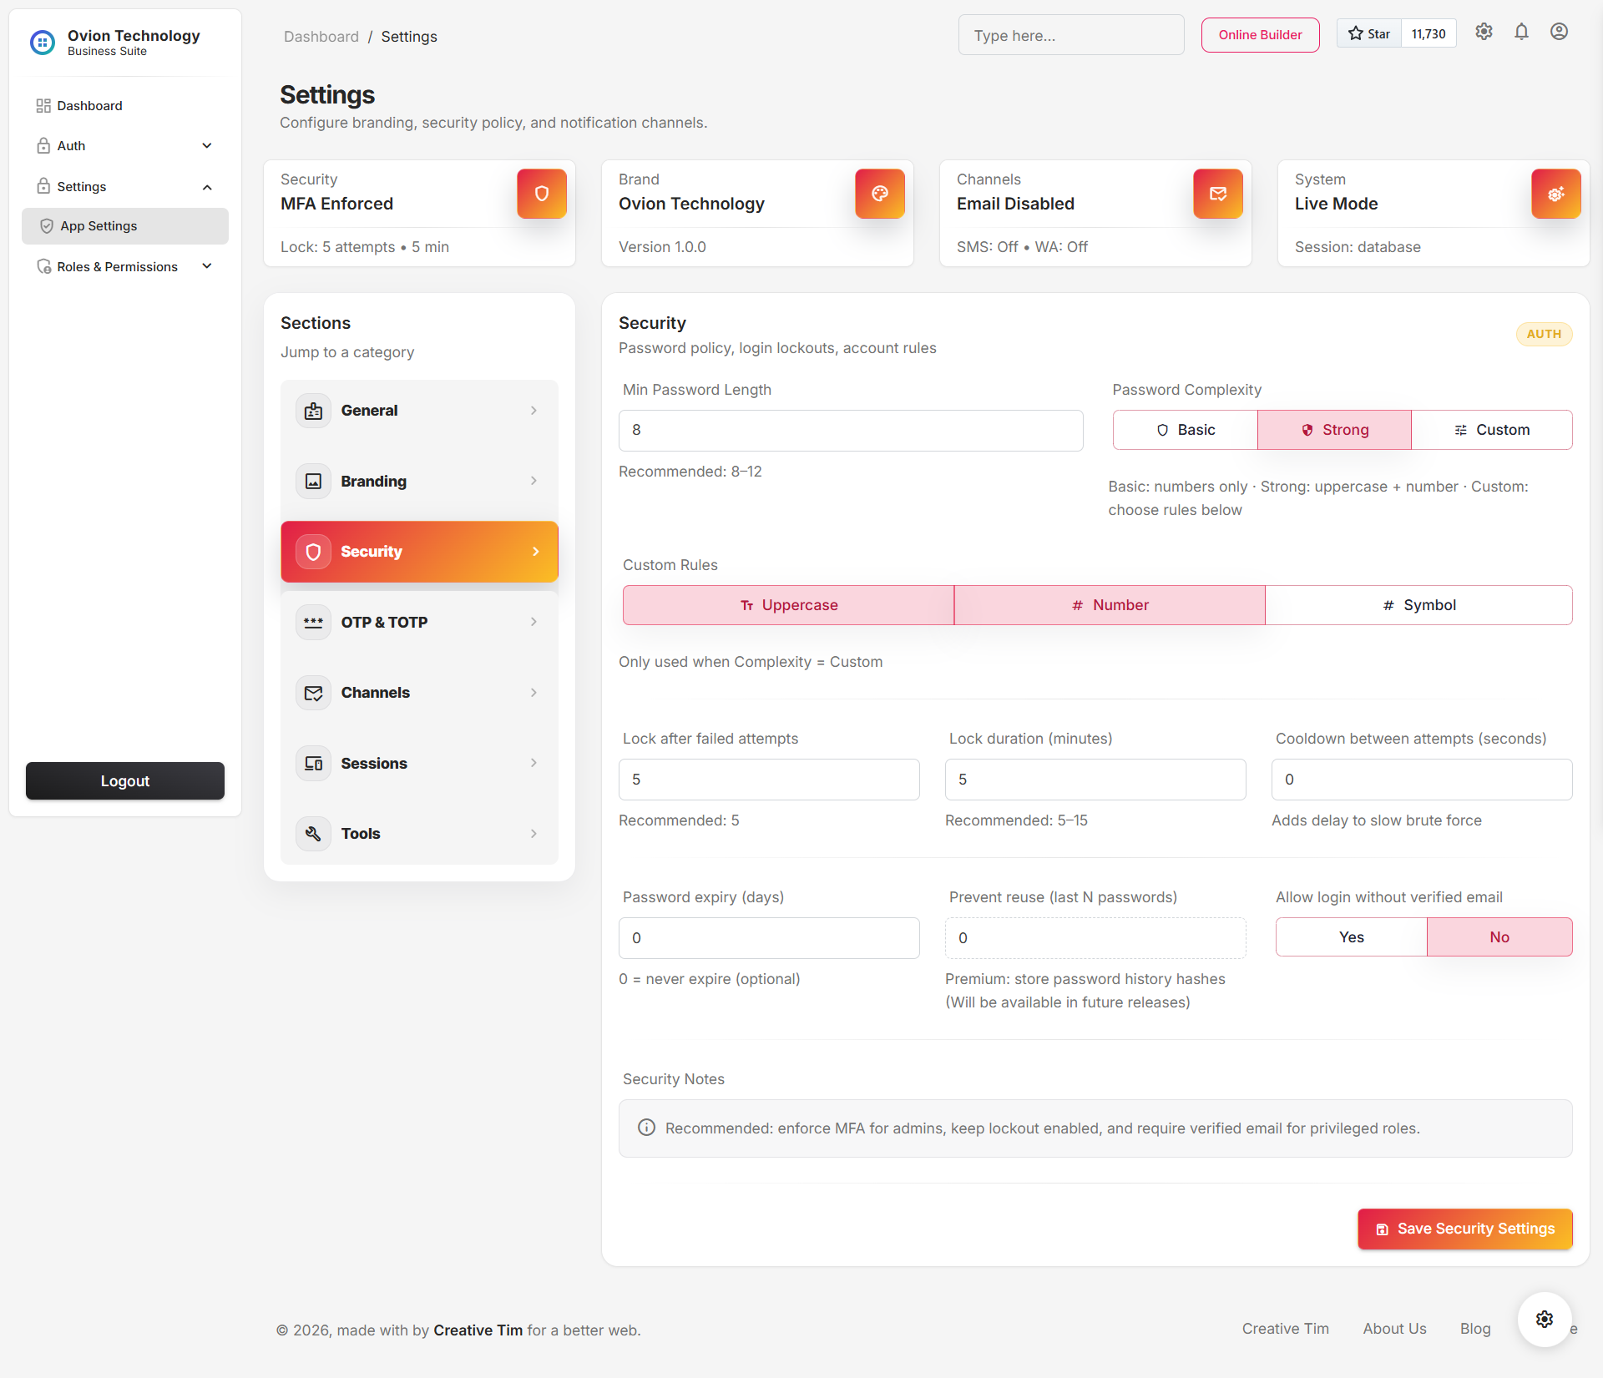The image size is (1603, 1378).
Task: Open the user account icon top right
Action: [x=1560, y=32]
